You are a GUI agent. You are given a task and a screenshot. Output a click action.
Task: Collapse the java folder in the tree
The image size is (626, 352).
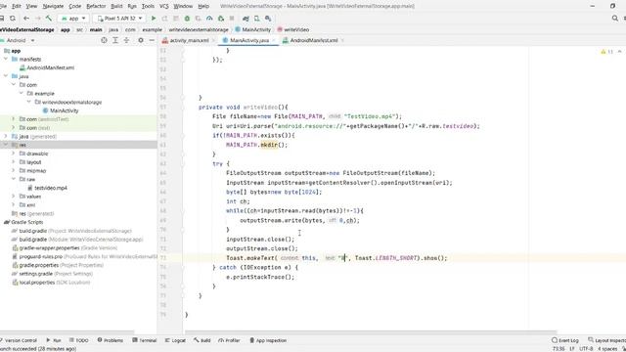click(6, 76)
